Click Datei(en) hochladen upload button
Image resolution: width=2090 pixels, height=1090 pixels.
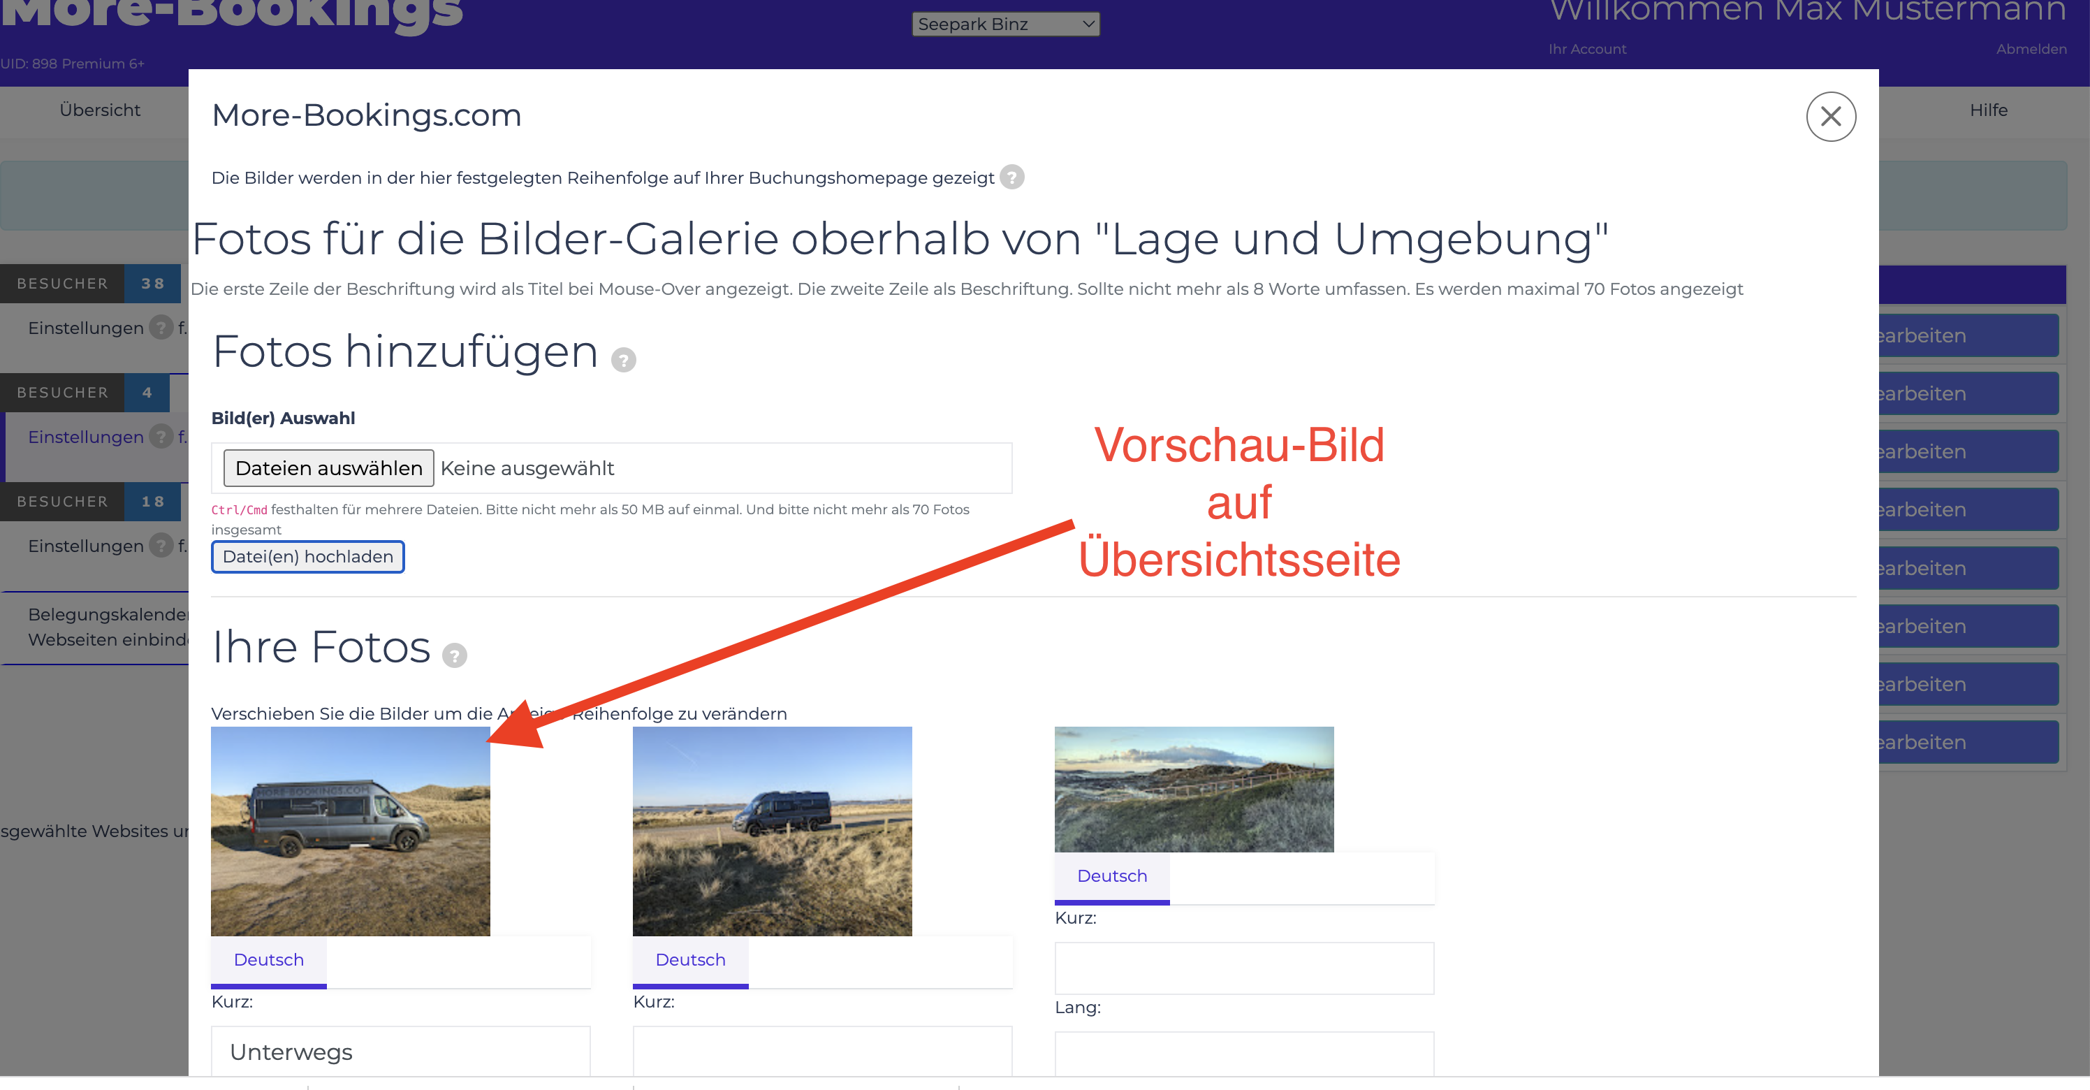click(307, 557)
